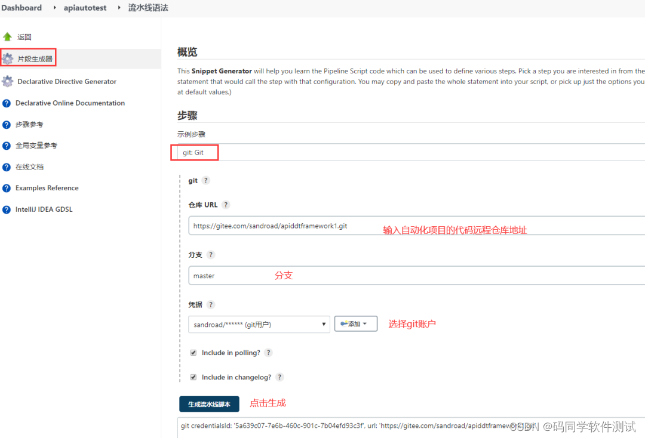Open 片段生成器 sidebar link
The height and width of the screenshot is (438, 645).
35,59
